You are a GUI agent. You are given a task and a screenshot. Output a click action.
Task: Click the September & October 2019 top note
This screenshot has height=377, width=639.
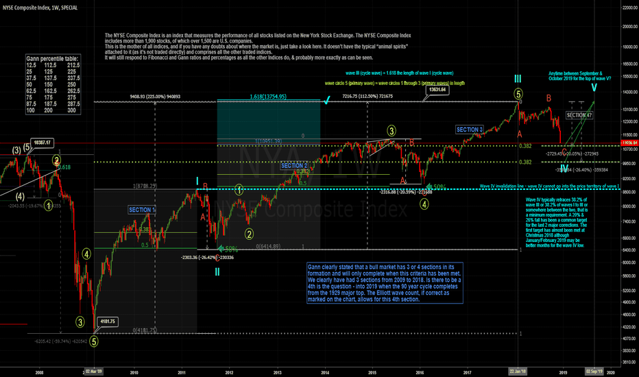(579, 76)
